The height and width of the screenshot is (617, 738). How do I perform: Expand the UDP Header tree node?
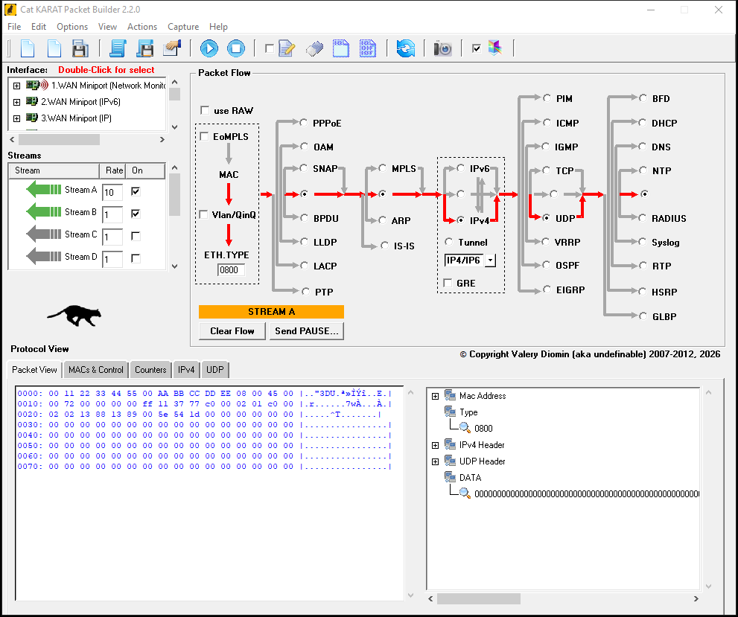point(436,461)
